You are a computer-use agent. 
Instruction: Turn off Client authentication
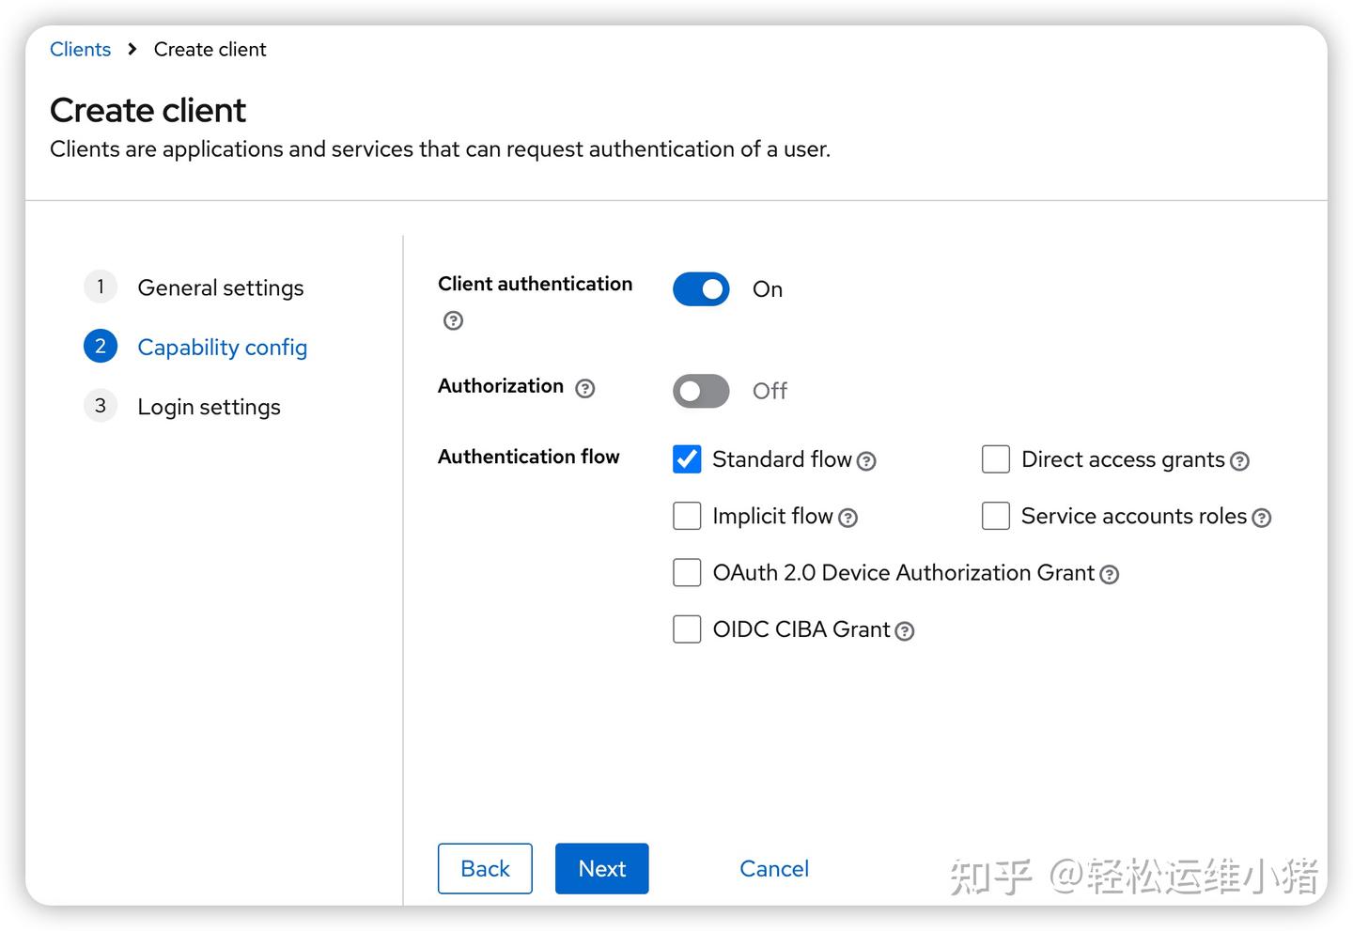coord(701,288)
